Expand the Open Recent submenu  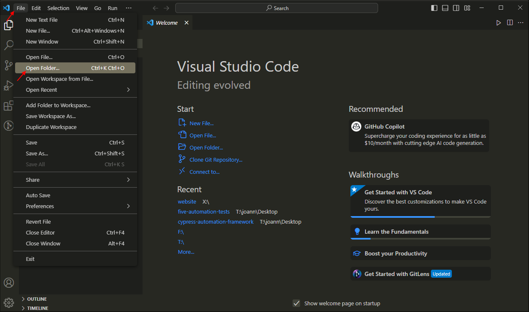click(75, 90)
